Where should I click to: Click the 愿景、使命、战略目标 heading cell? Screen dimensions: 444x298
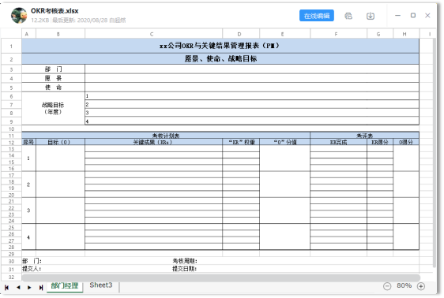220,59
